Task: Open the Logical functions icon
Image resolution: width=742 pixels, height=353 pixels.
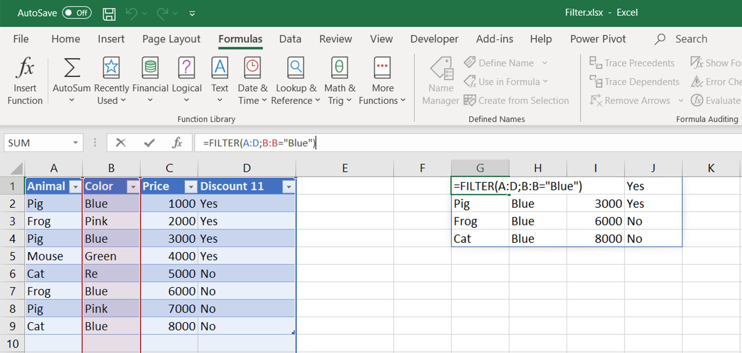Action: click(186, 67)
